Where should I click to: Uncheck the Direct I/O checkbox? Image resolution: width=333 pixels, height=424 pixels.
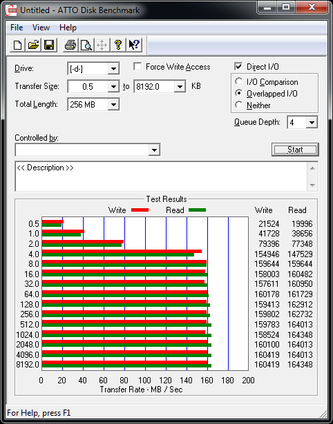pyautogui.click(x=238, y=66)
